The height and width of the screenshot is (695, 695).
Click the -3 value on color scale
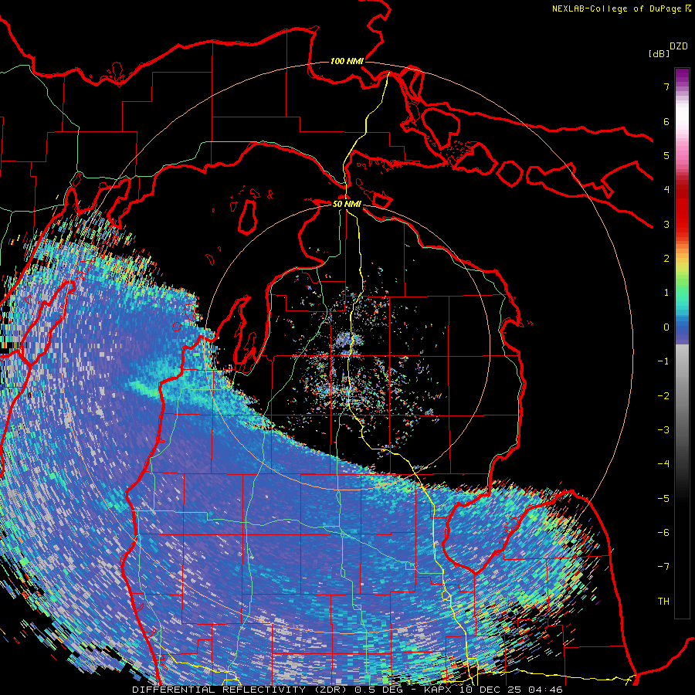point(663,430)
